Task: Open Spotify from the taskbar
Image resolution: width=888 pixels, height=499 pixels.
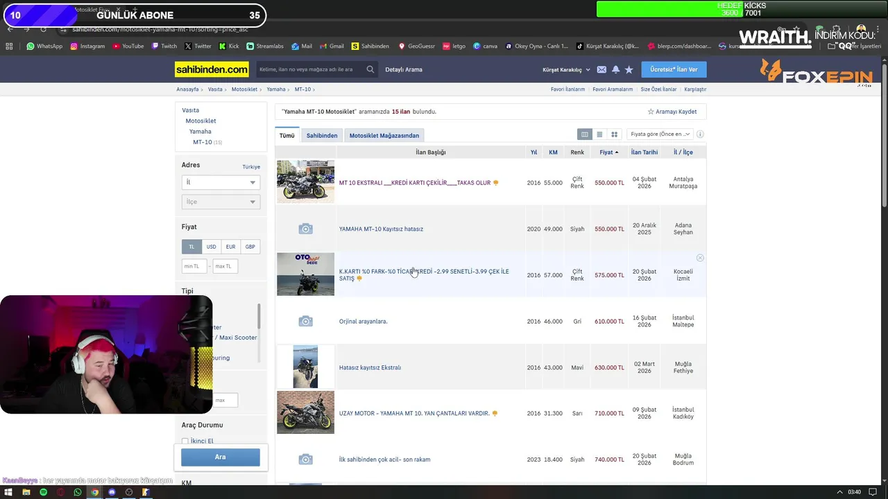Action: coord(43,492)
